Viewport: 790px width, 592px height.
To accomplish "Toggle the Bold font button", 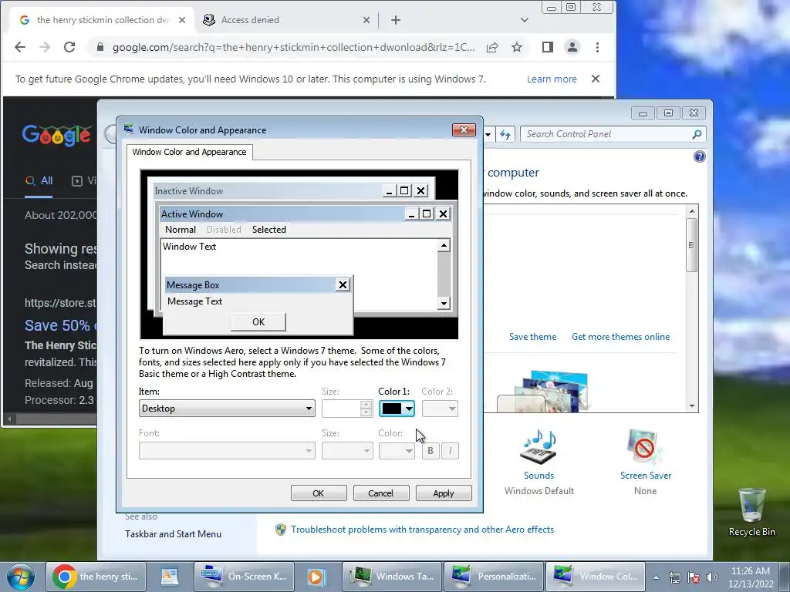I will 430,450.
